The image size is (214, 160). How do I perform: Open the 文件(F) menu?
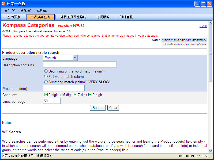click(10, 11)
